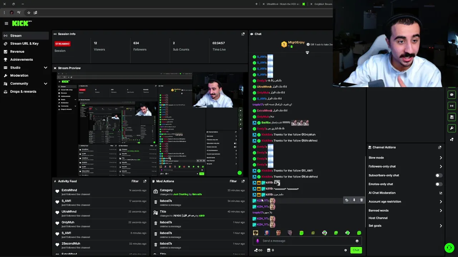This screenshot has height=257, width=458.
Task: Toggle Subscribers-only chat switch
Action: [x=439, y=175]
